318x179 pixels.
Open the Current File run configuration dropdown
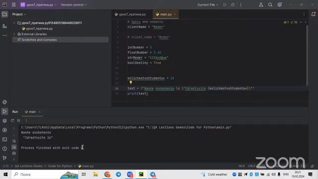[x=208, y=4]
